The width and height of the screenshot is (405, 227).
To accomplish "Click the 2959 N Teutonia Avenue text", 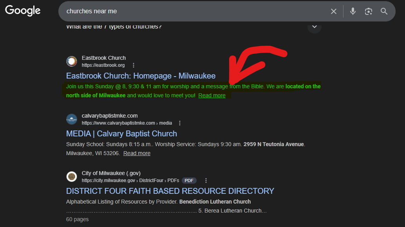I will [x=273, y=144].
